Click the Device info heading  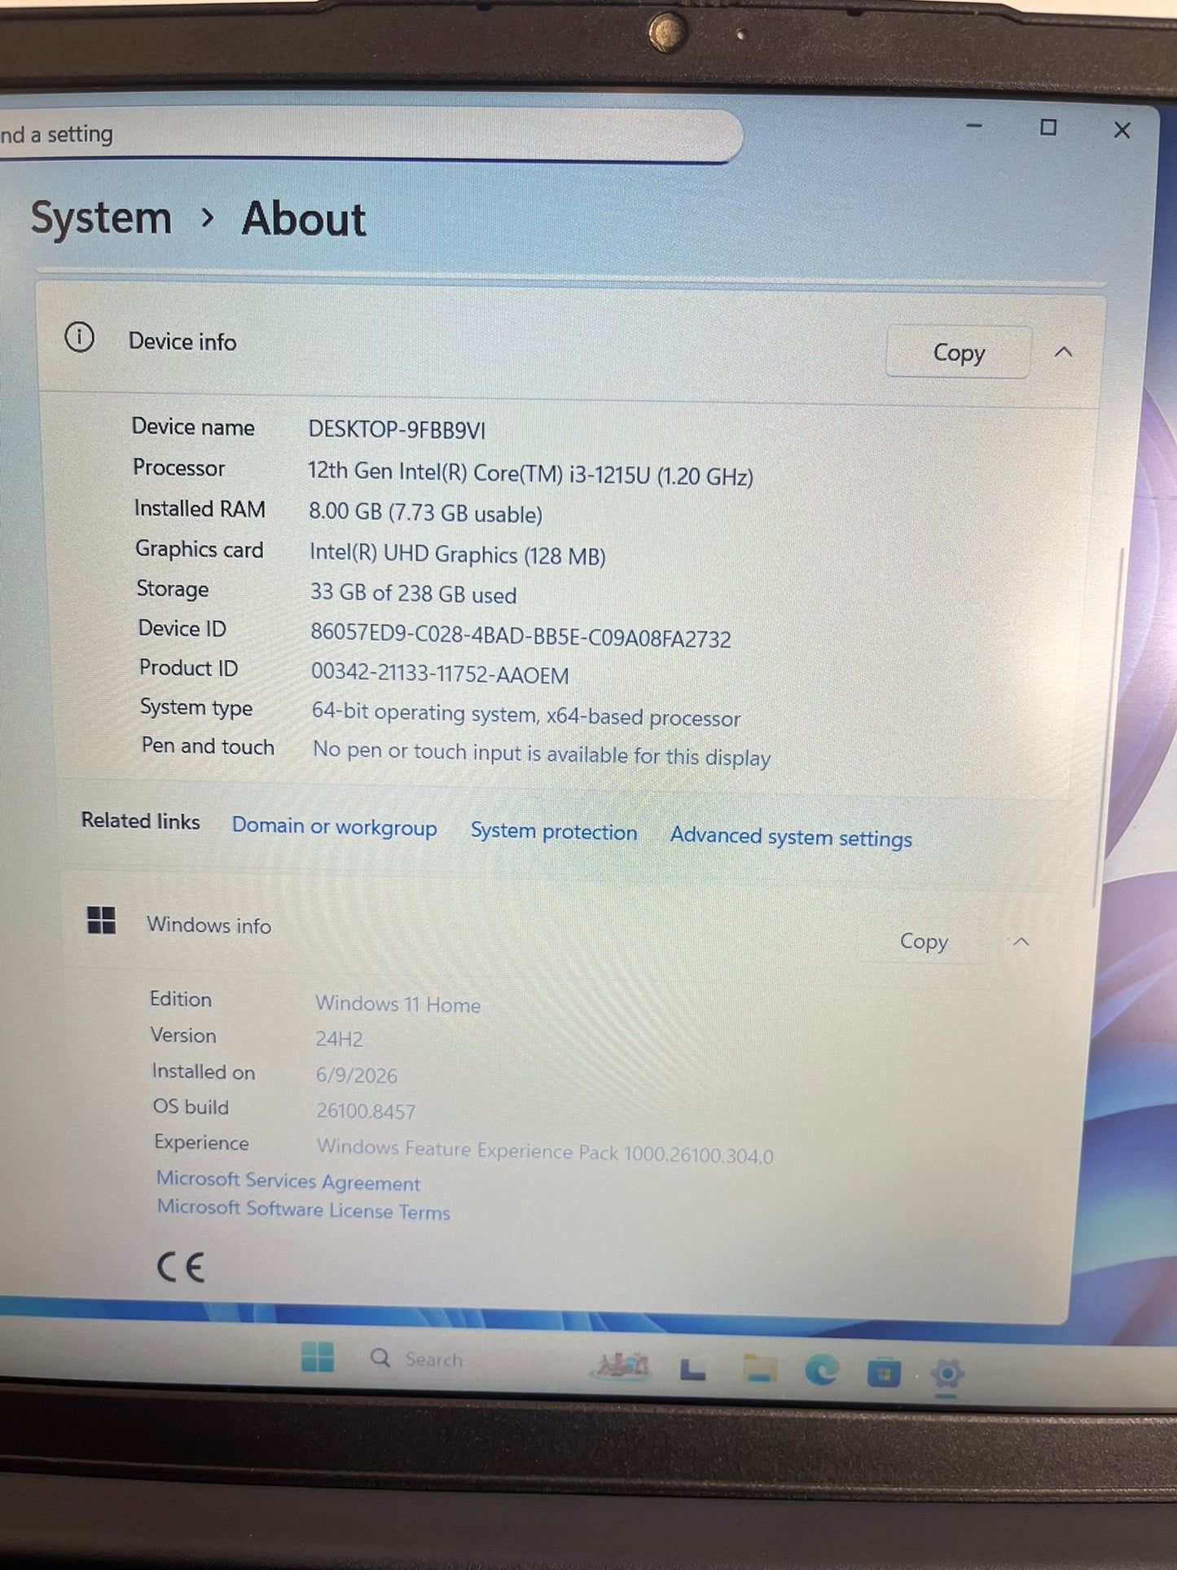(182, 341)
